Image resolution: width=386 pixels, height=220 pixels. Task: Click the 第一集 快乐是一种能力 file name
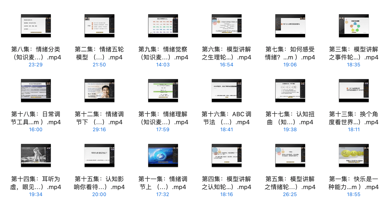[353, 183]
